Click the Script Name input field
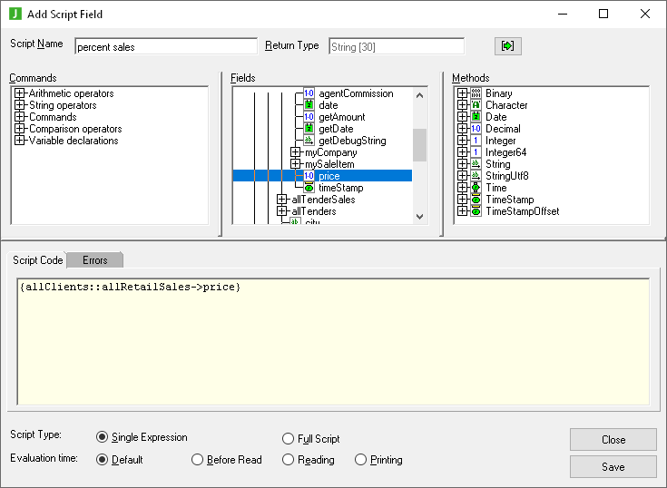The image size is (667, 488). pyautogui.click(x=165, y=46)
